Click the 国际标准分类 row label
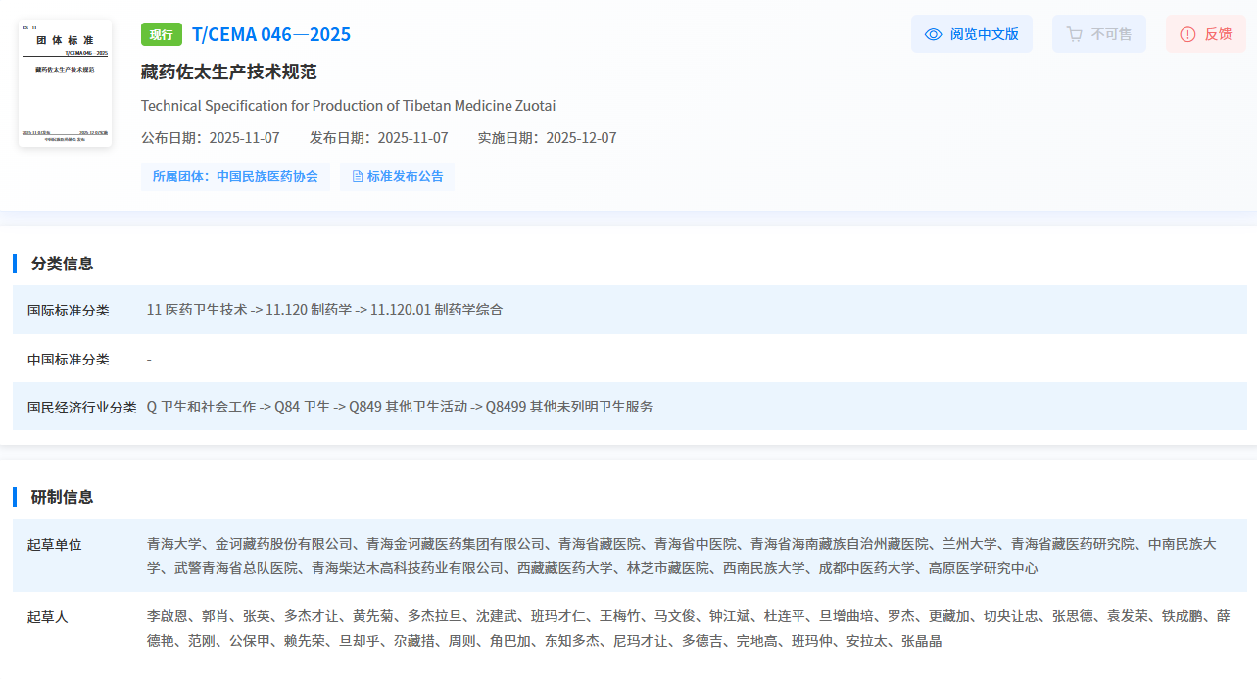Screen dimensions: 1257x679 click(69, 310)
